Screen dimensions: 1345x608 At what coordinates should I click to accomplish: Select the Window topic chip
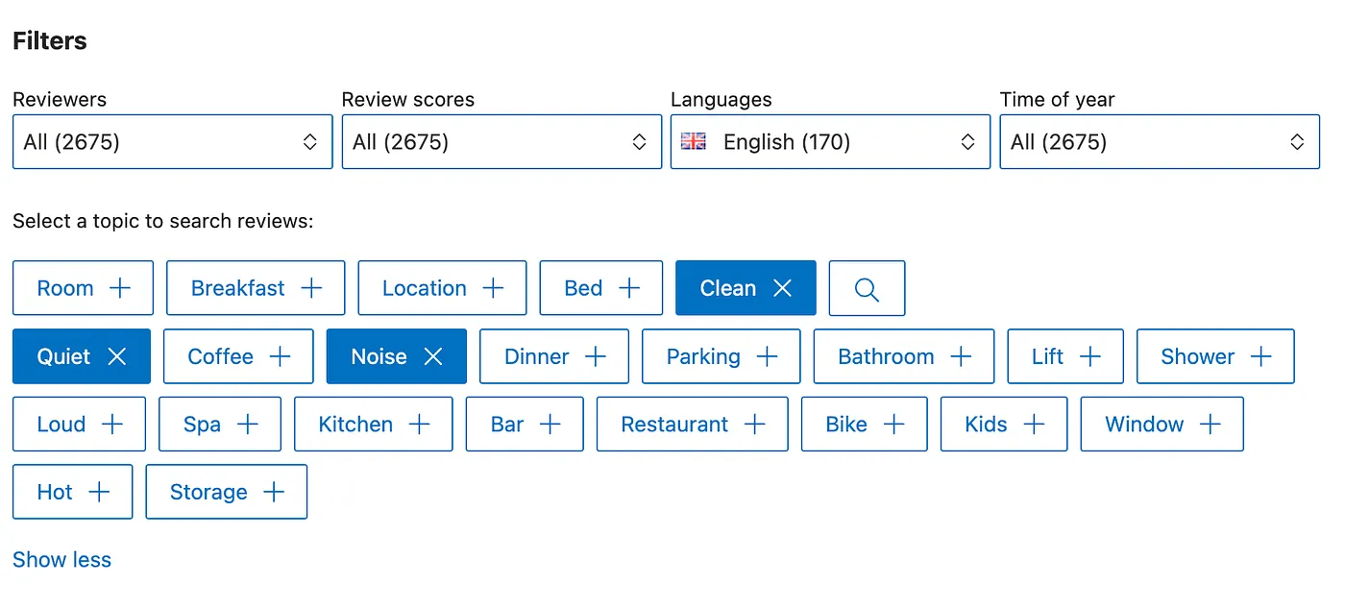point(1162,425)
